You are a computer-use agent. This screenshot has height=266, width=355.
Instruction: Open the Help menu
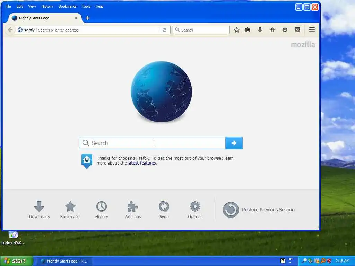click(x=99, y=6)
